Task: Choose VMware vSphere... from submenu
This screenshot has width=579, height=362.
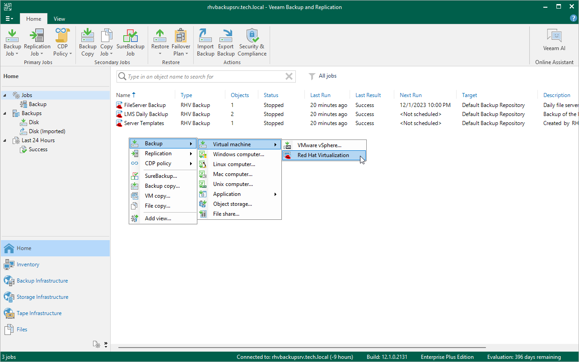Action: (324, 145)
